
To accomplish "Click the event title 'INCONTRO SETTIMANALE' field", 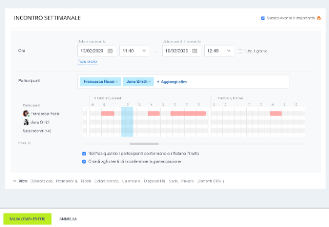I will (47, 18).
